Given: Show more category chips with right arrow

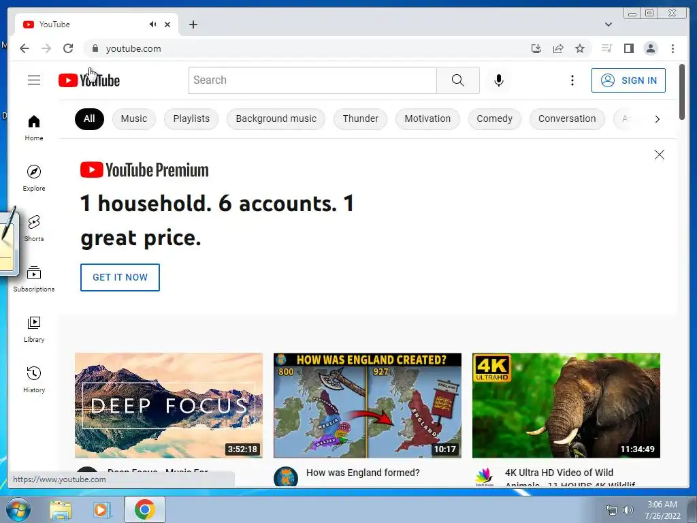Looking at the screenshot, I should 657,119.
